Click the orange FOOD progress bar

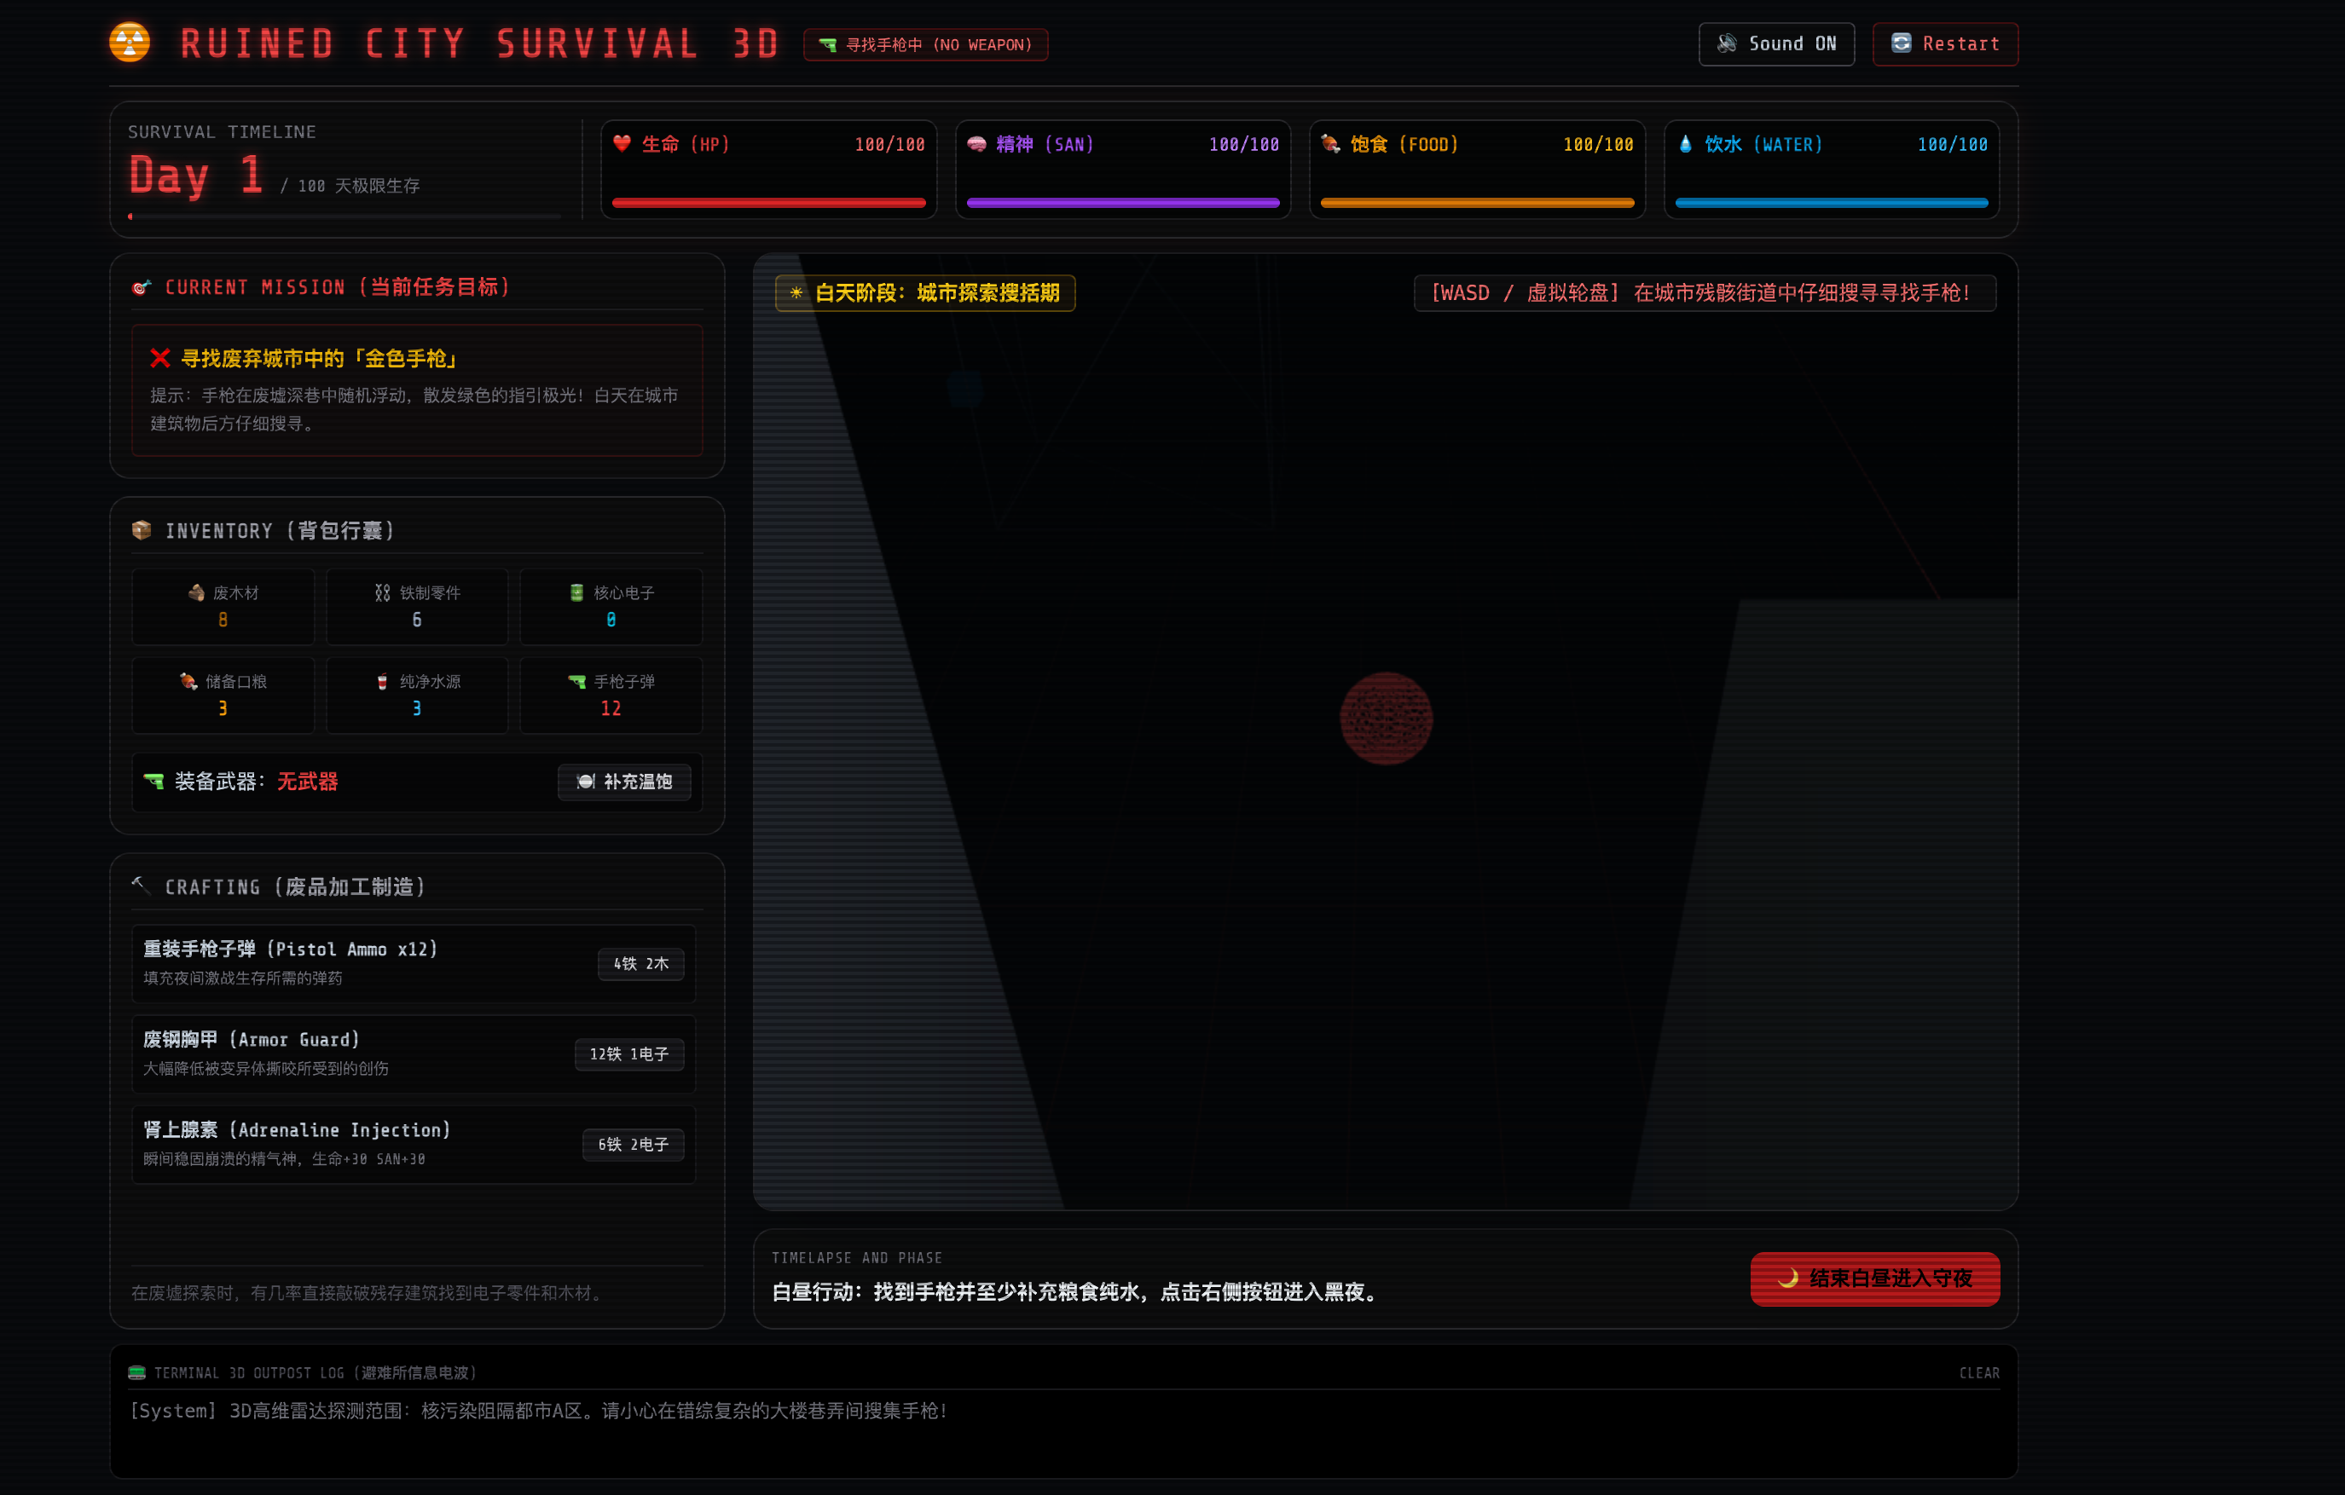pos(1476,203)
